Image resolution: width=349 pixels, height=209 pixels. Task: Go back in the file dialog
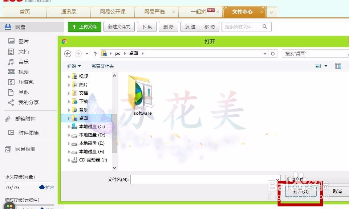coord(68,54)
